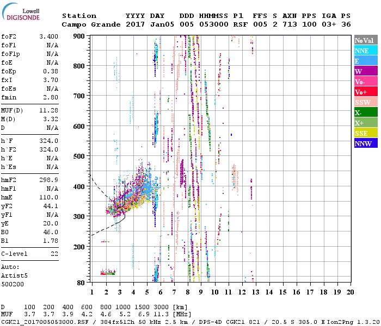Select the NNW dark blue legend swatch
The image size is (381, 326).
(x=366, y=143)
